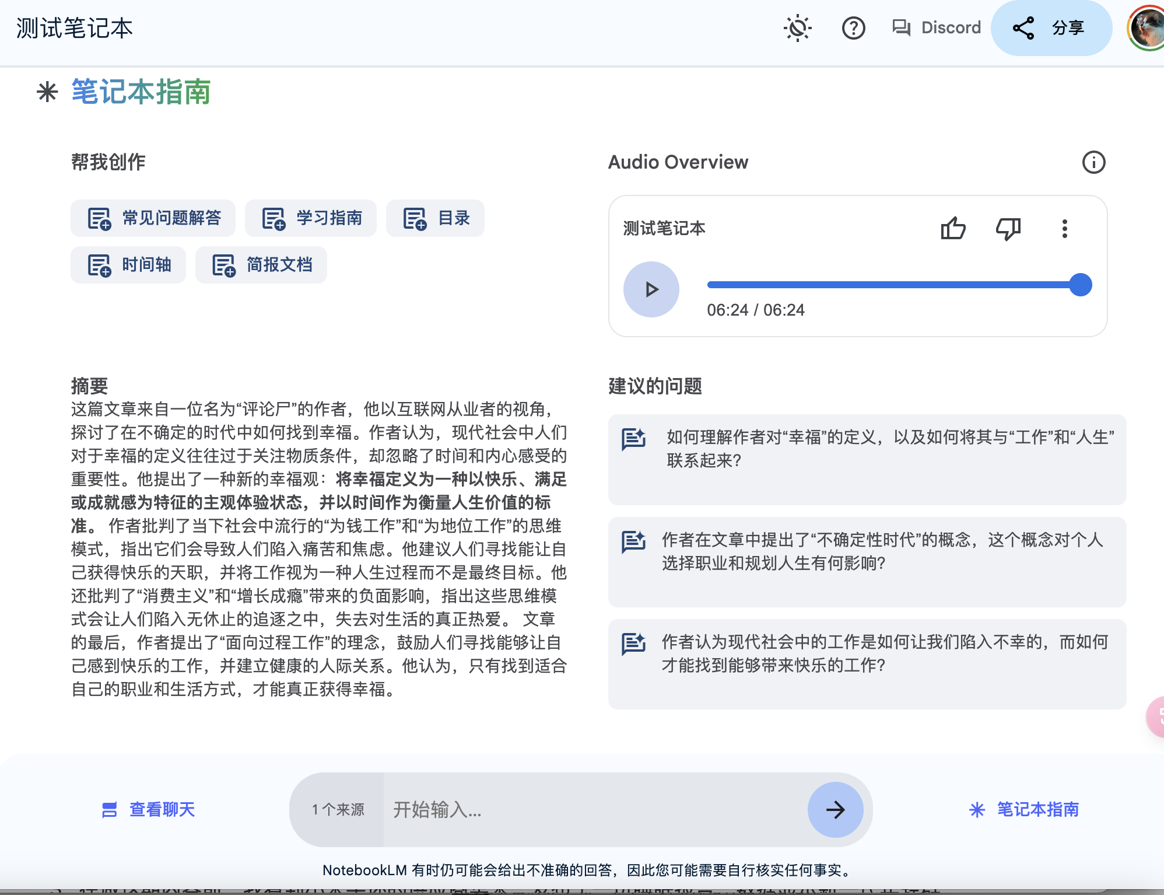
Task: Generate a 目录 table of contents
Action: point(435,218)
